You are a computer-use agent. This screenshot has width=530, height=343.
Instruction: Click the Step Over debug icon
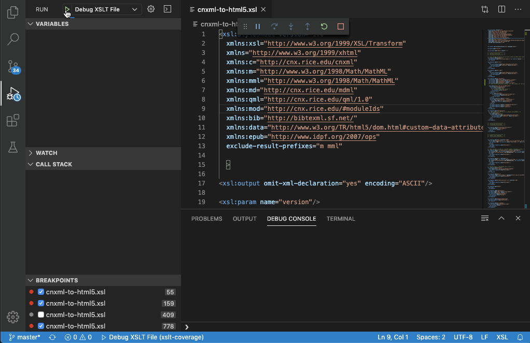[x=274, y=26]
